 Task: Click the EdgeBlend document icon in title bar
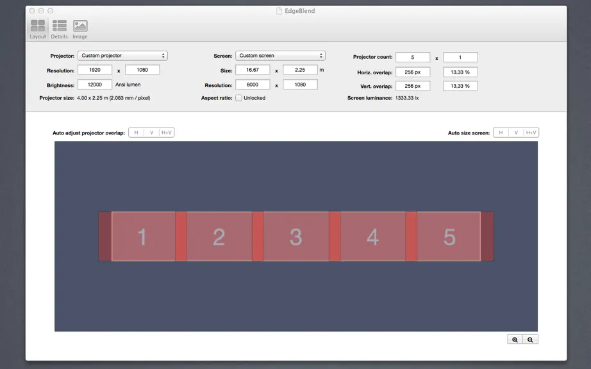point(279,11)
